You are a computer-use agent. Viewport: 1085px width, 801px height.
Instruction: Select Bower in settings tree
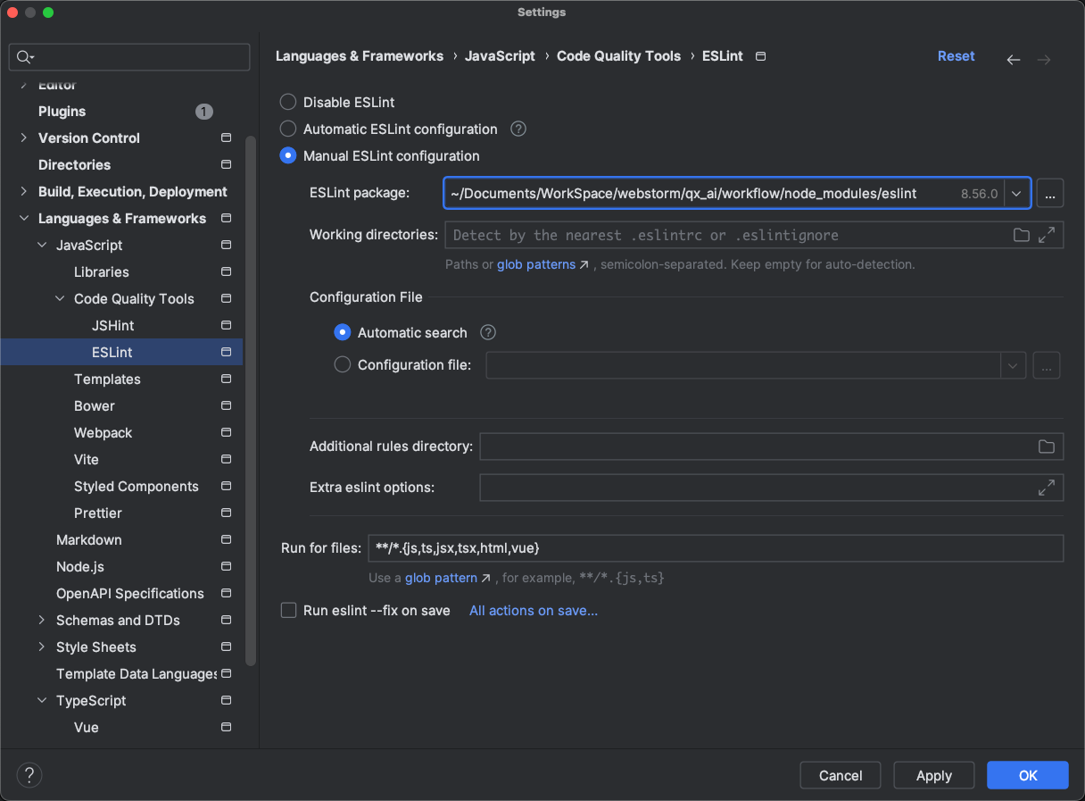(95, 405)
